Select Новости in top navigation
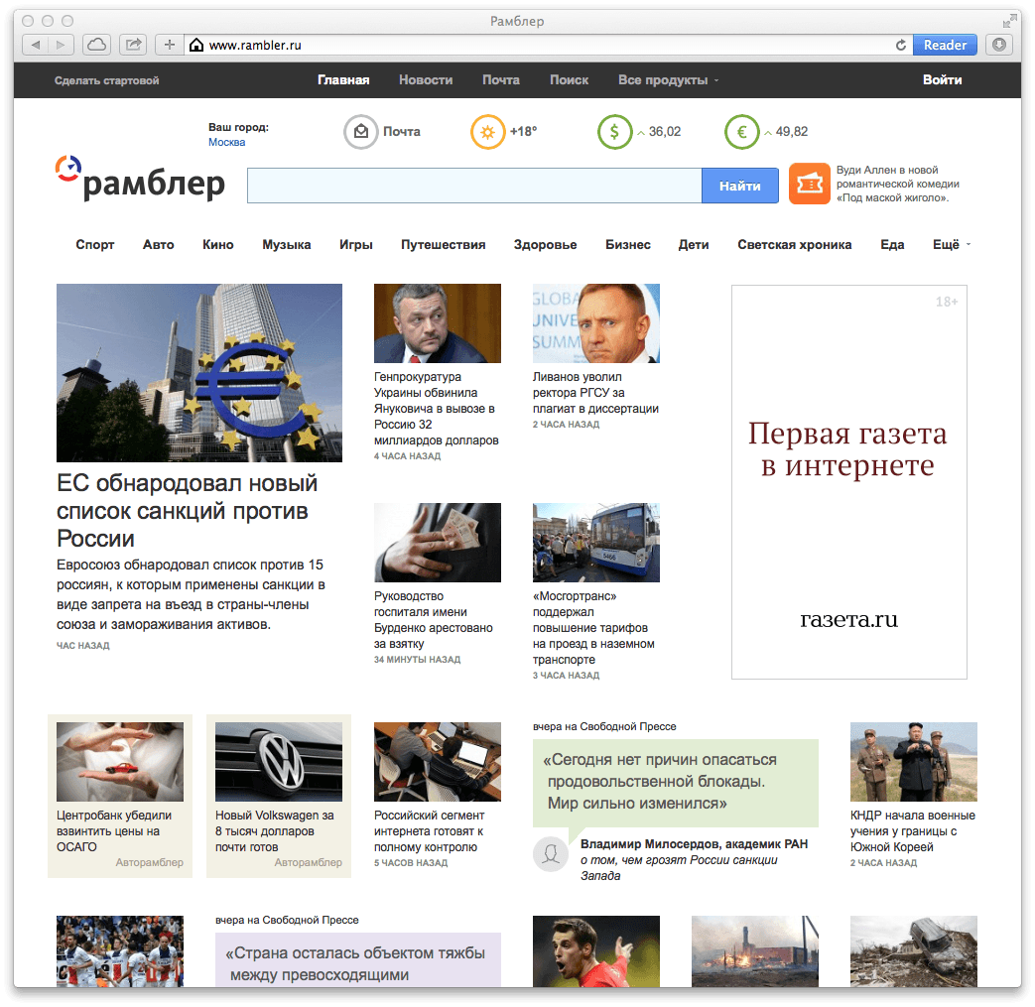 click(x=426, y=79)
